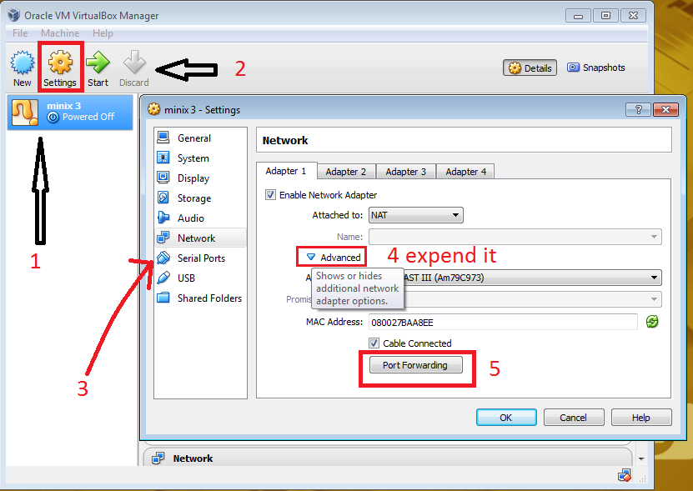Click the Help button in Settings dialog

(x=640, y=417)
